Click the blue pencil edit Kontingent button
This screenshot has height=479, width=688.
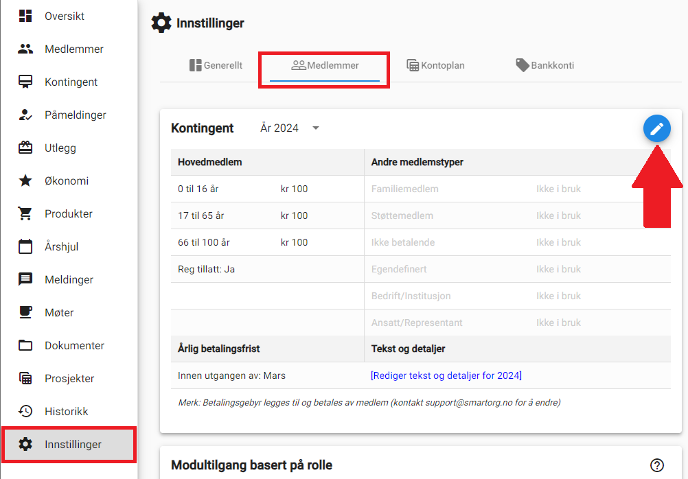(657, 128)
